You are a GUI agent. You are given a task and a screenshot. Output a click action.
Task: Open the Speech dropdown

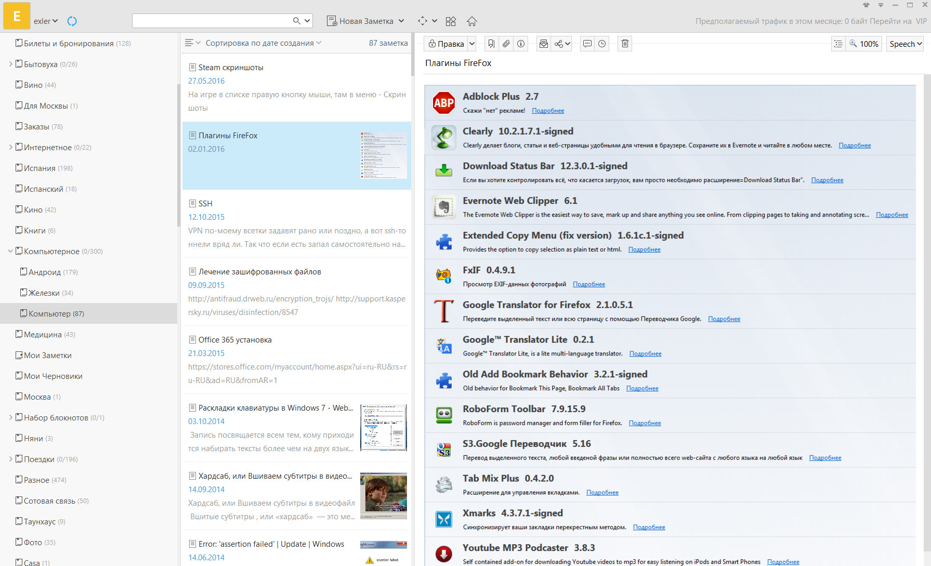(x=905, y=44)
